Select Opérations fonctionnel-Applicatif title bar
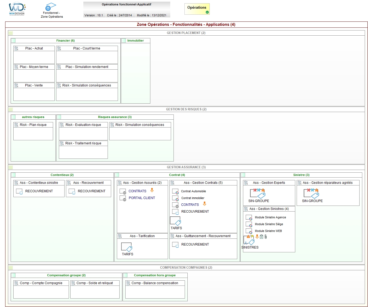The image size is (368, 307). (127, 4)
